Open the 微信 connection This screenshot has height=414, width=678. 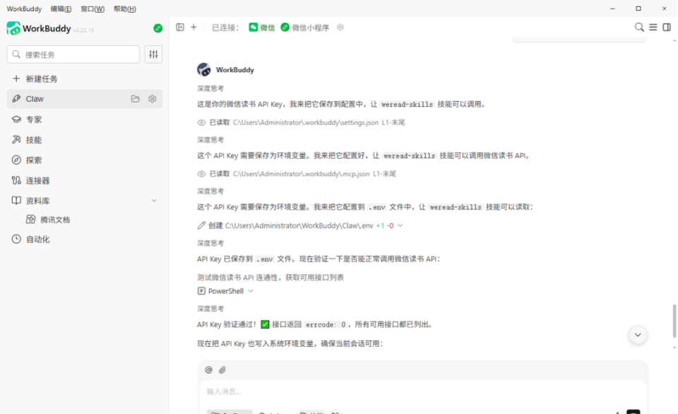pyautogui.click(x=261, y=28)
